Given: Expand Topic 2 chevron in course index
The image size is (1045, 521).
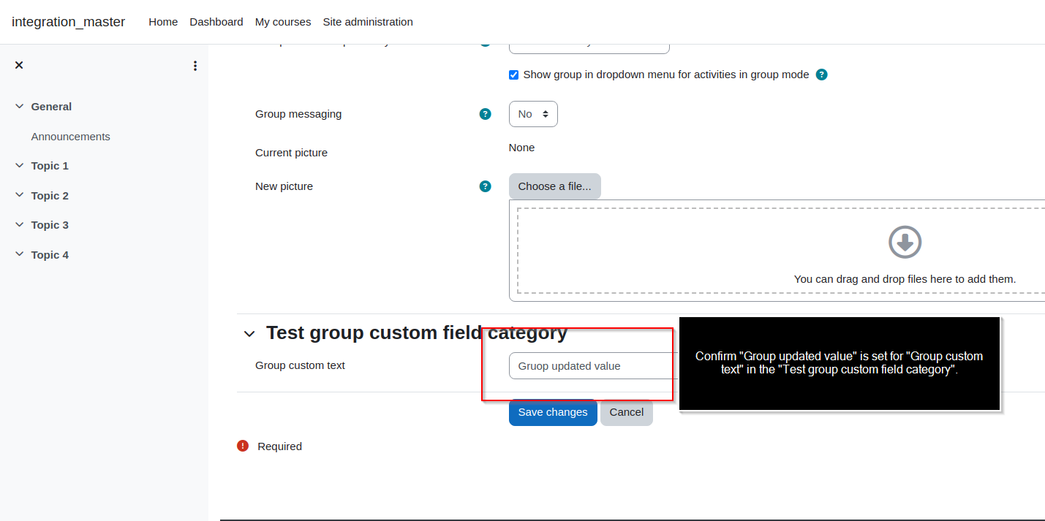Looking at the screenshot, I should point(19,196).
